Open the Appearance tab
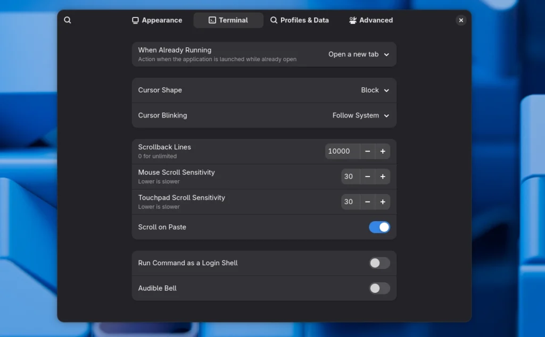 point(157,20)
